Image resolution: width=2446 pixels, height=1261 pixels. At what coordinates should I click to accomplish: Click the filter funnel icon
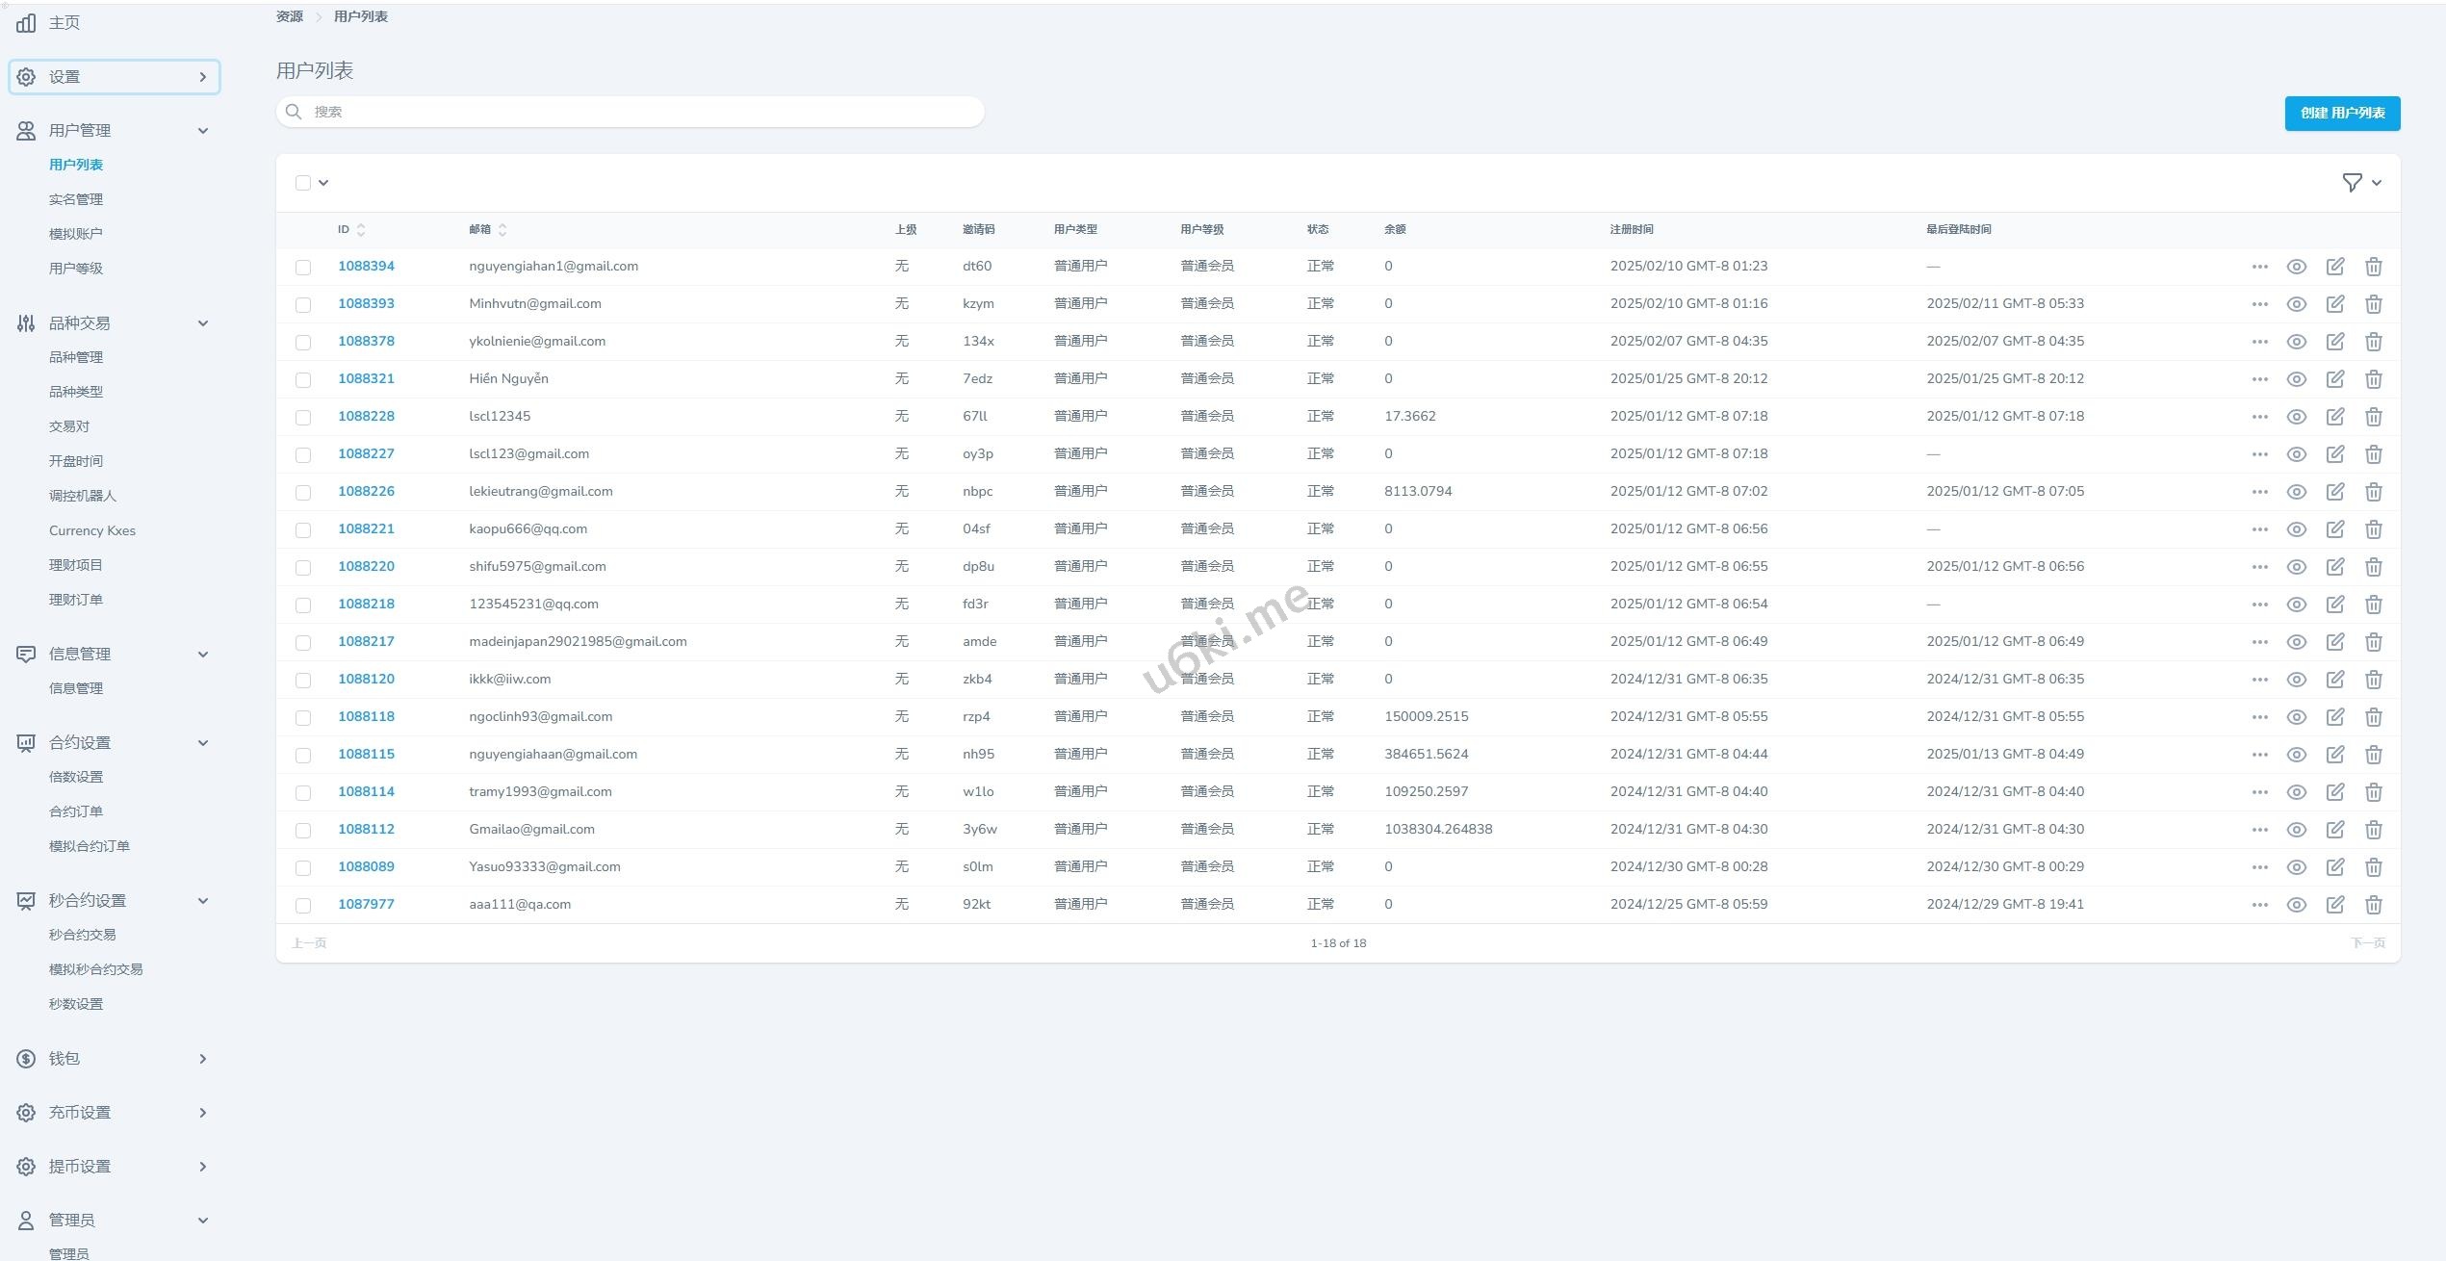[x=2352, y=183]
